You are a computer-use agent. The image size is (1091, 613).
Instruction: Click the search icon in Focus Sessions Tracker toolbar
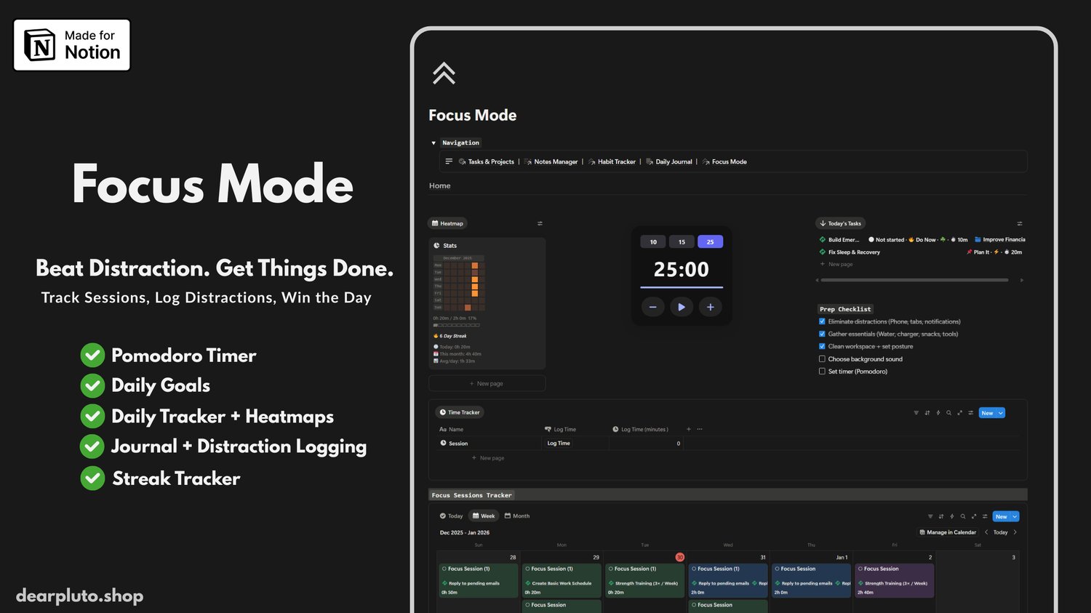tap(963, 516)
